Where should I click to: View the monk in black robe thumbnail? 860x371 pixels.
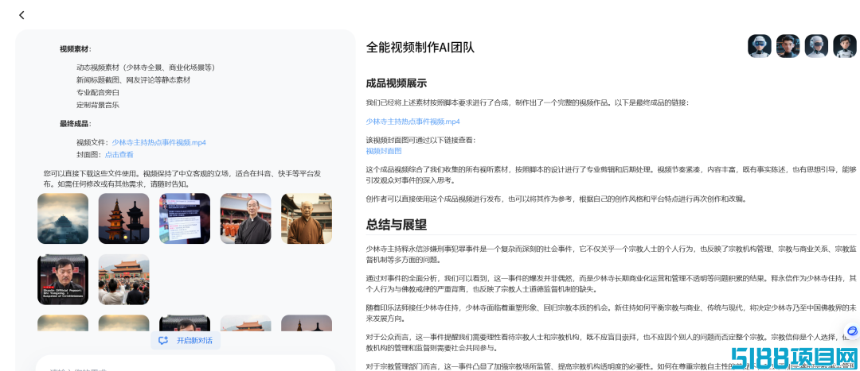pos(246,218)
